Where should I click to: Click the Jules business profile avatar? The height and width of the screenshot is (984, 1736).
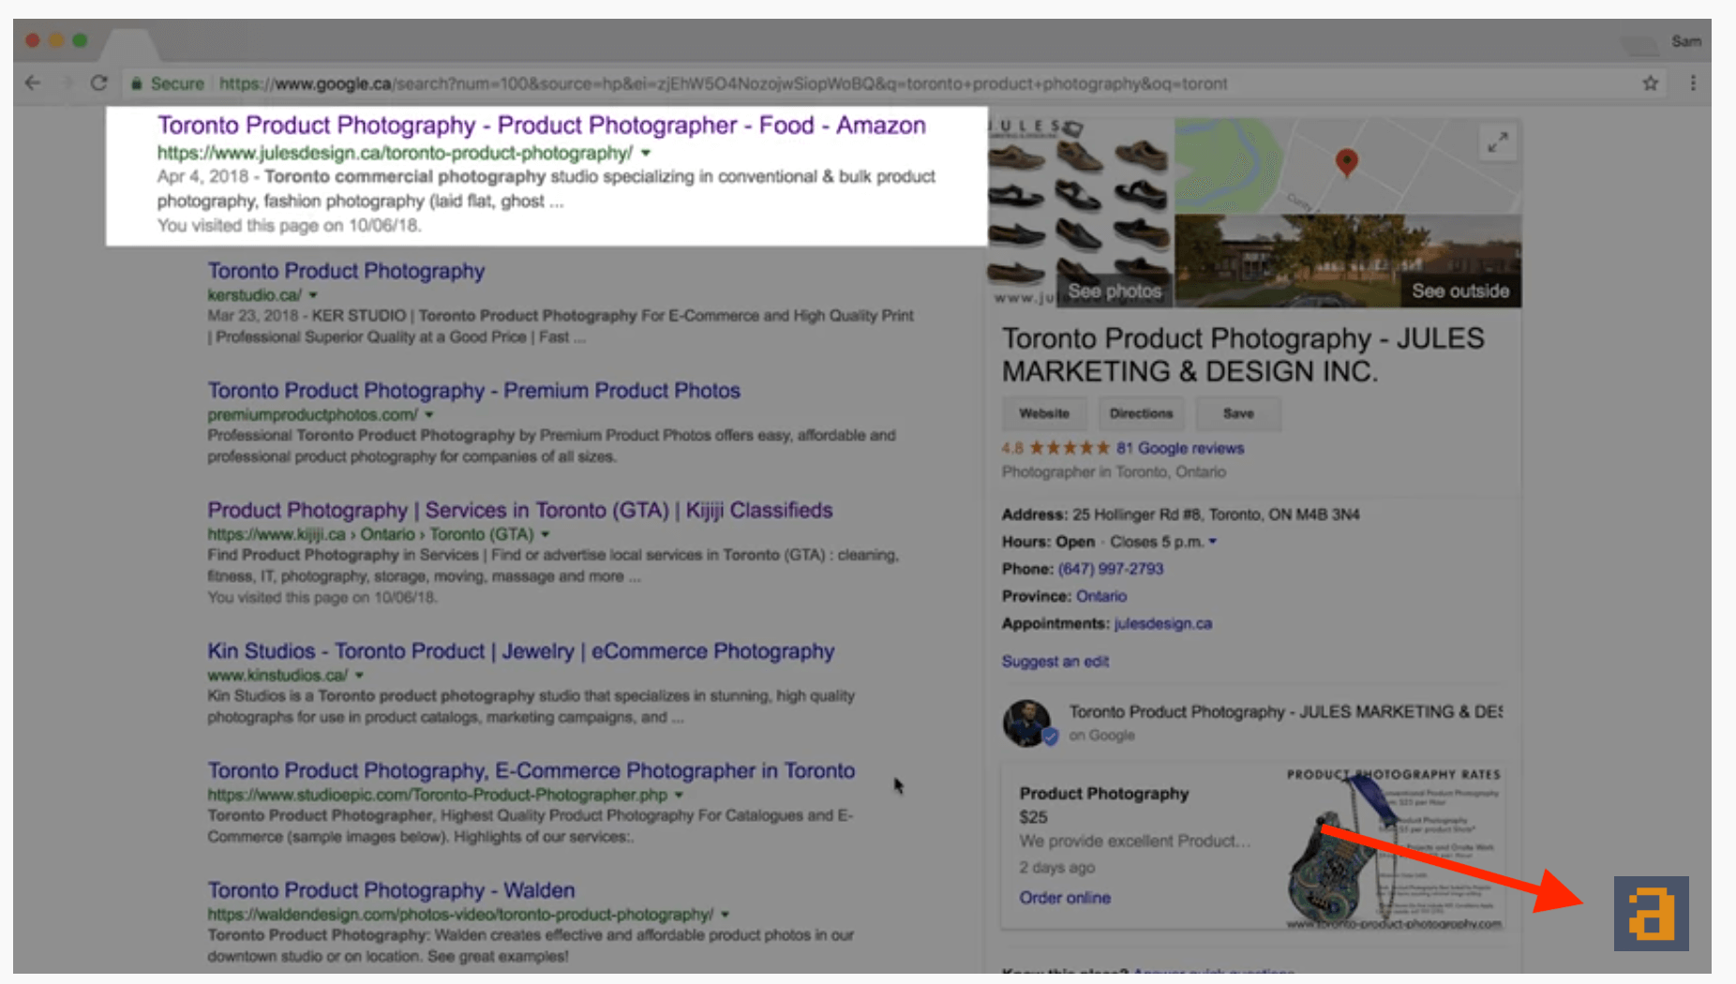[1027, 723]
